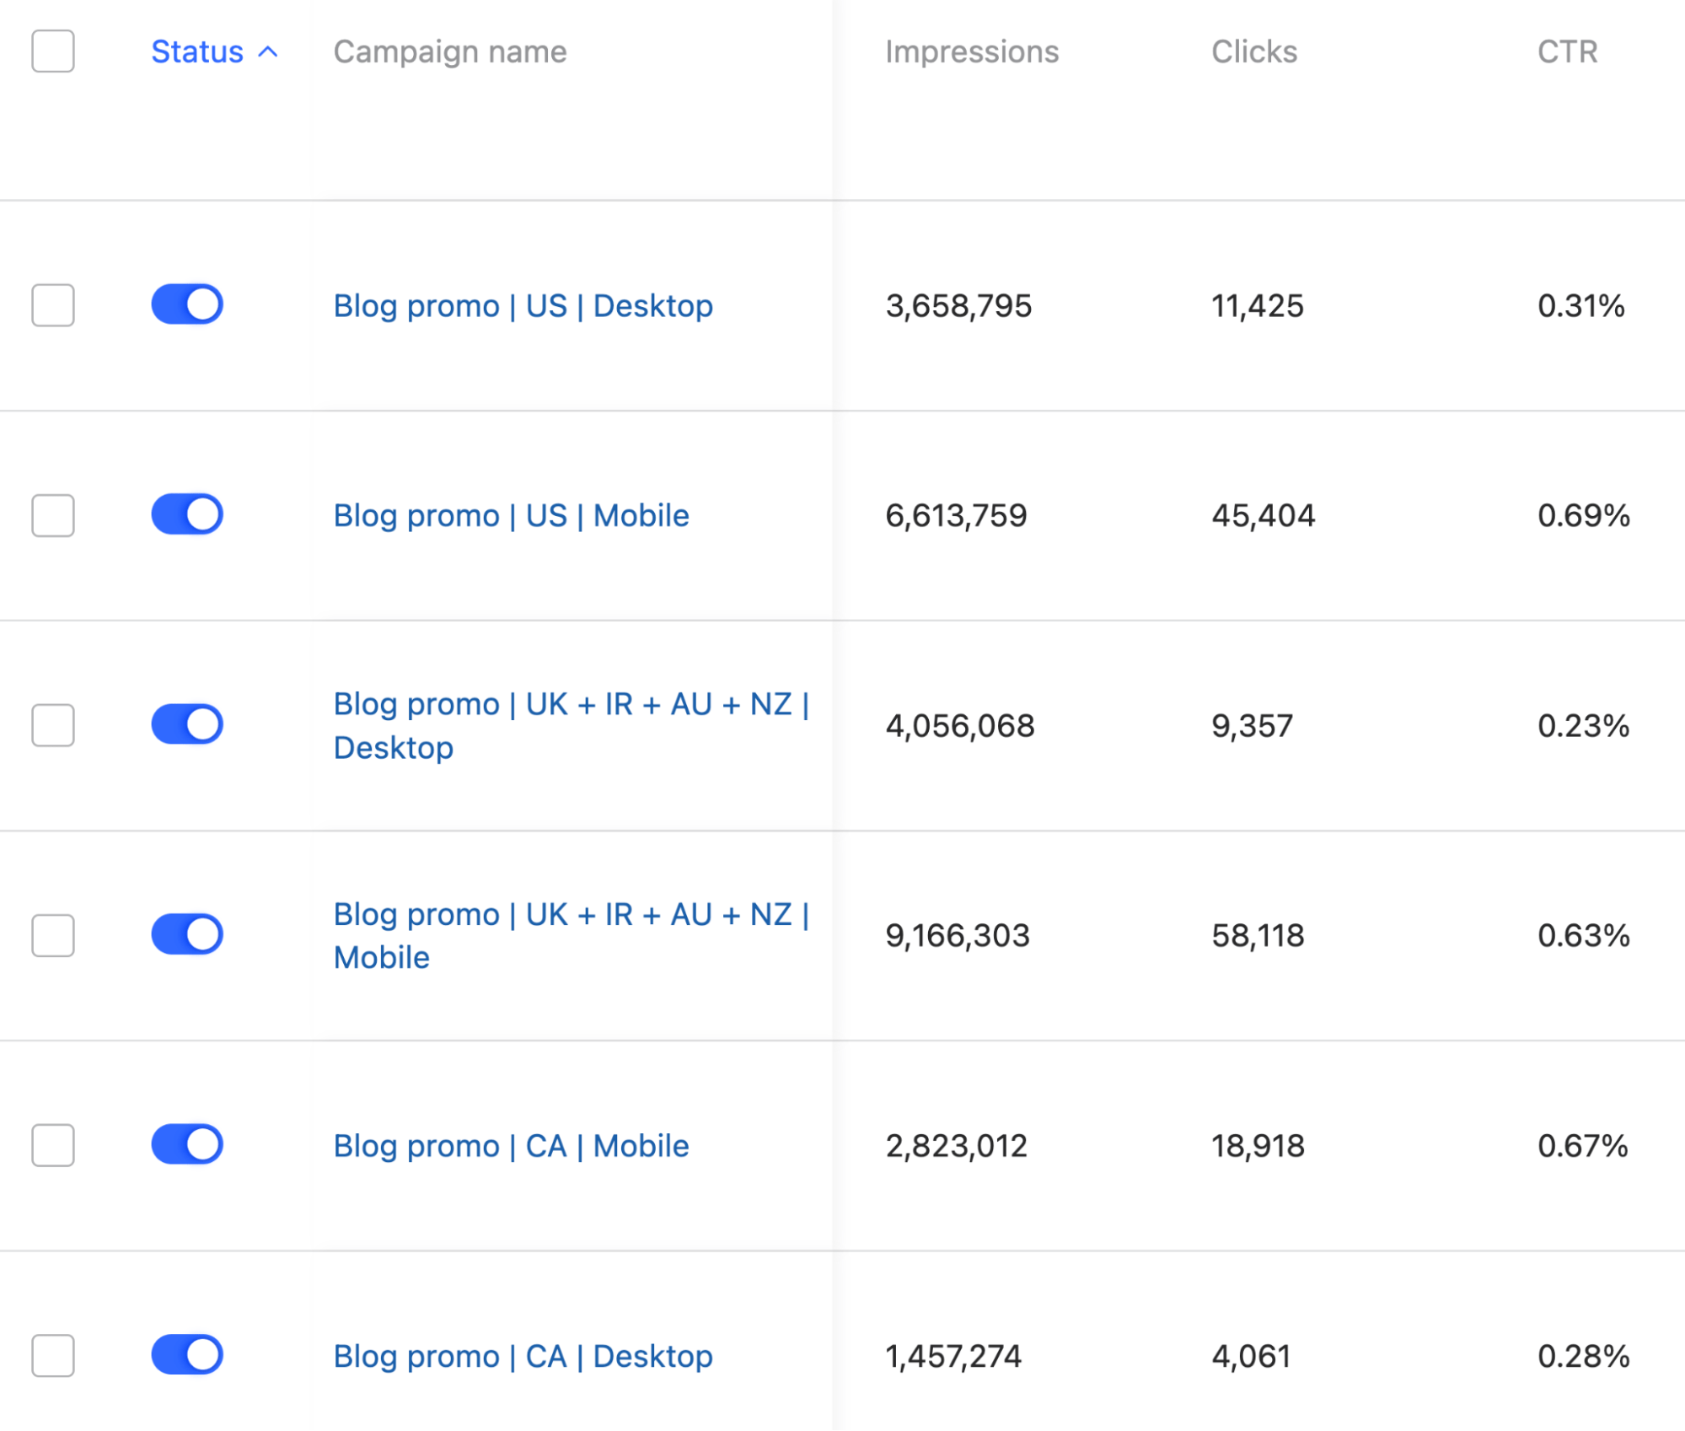Pause the UK + IR + AU + NZ Mobile campaign toggle

pyautogui.click(x=187, y=933)
